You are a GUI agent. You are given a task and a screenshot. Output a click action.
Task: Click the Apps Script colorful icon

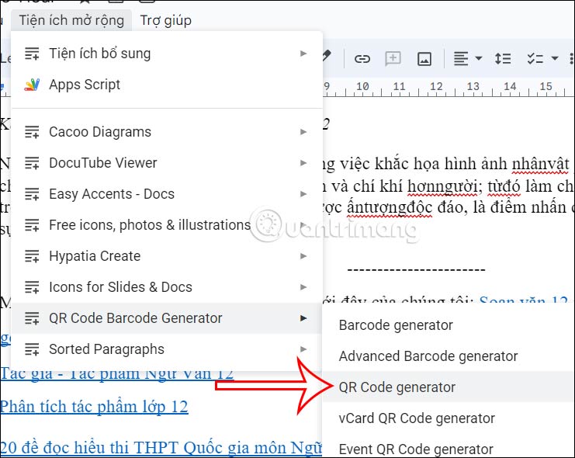32,85
